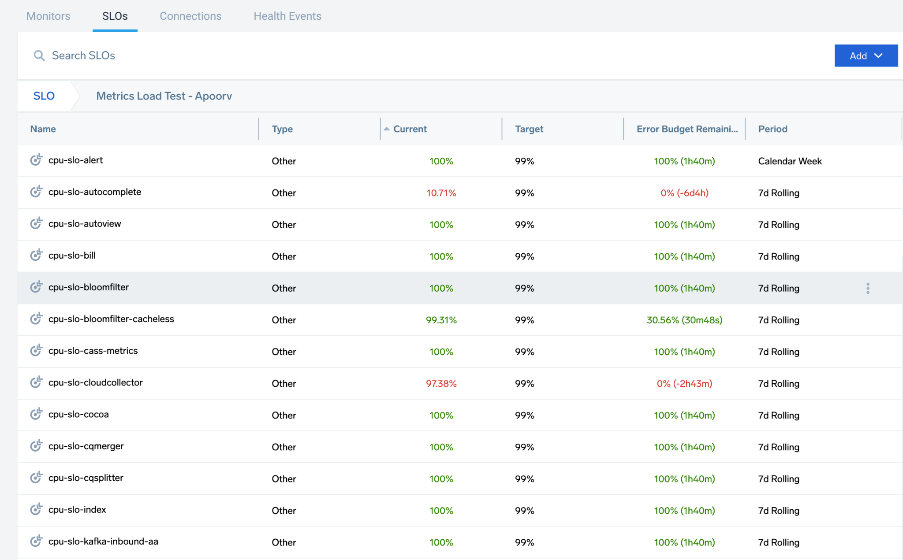Click the gauge icon beside cpu-slo-bill
903x560 pixels.
37,255
